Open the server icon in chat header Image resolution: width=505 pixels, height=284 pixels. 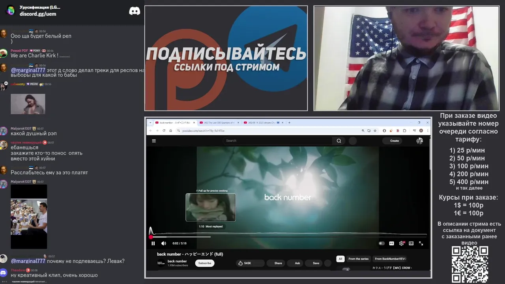11,10
